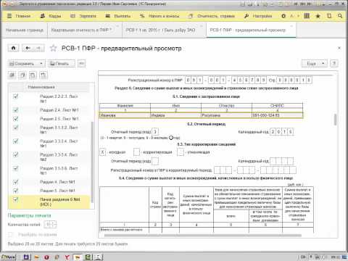The height and width of the screenshot is (261, 348).
Task: Switch to the Начальная страница tab
Action: (x=25, y=30)
